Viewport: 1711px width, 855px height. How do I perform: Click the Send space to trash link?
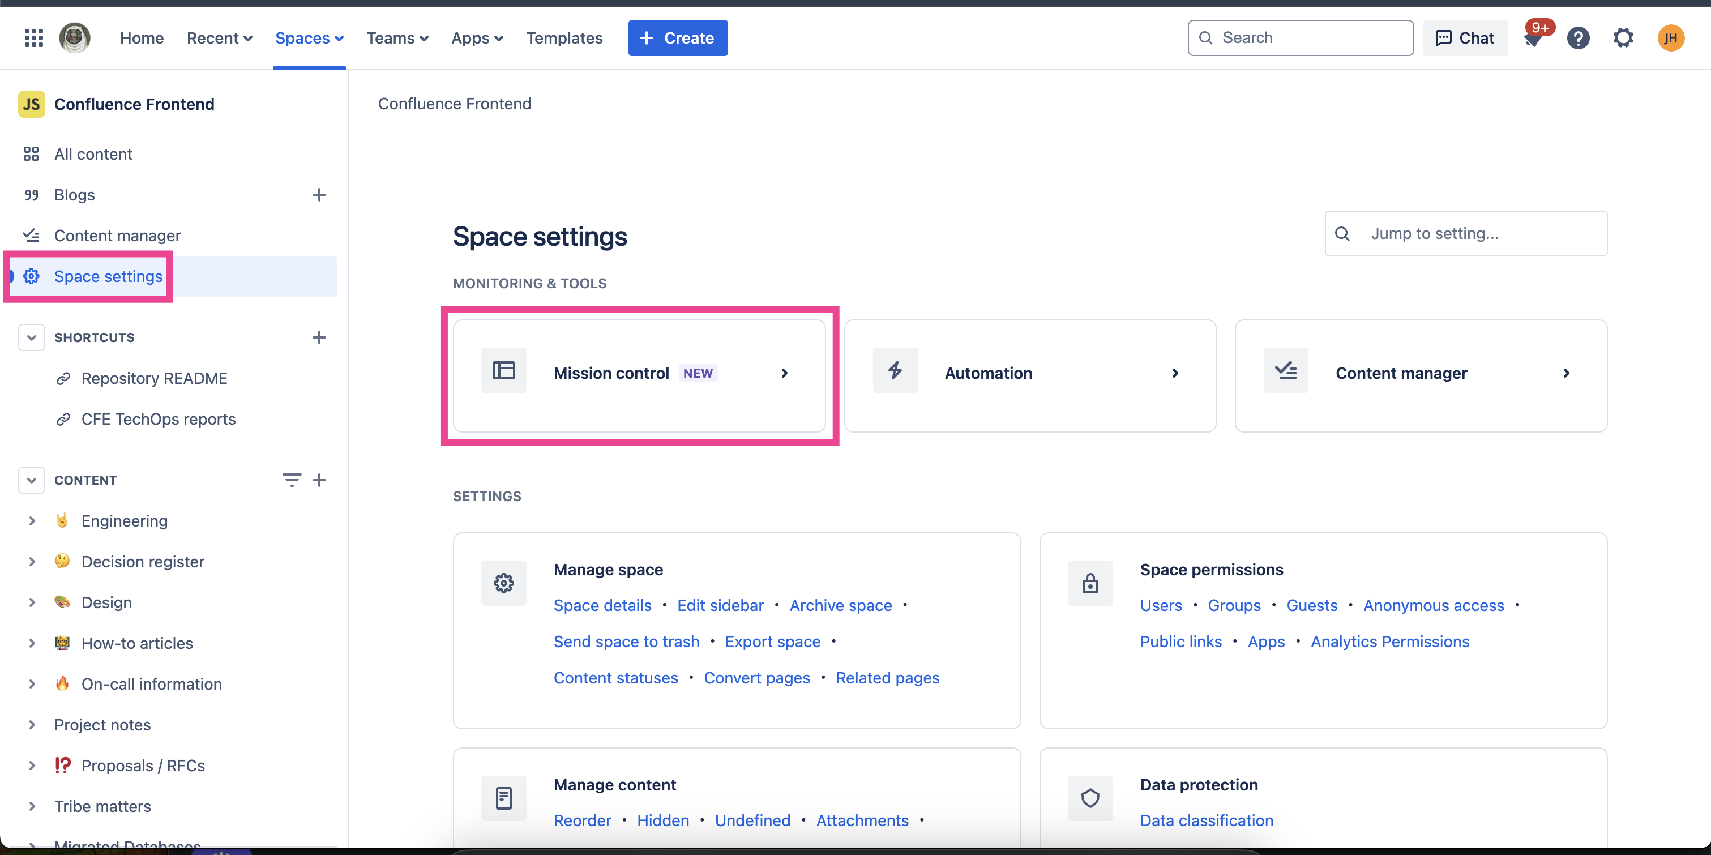(626, 641)
